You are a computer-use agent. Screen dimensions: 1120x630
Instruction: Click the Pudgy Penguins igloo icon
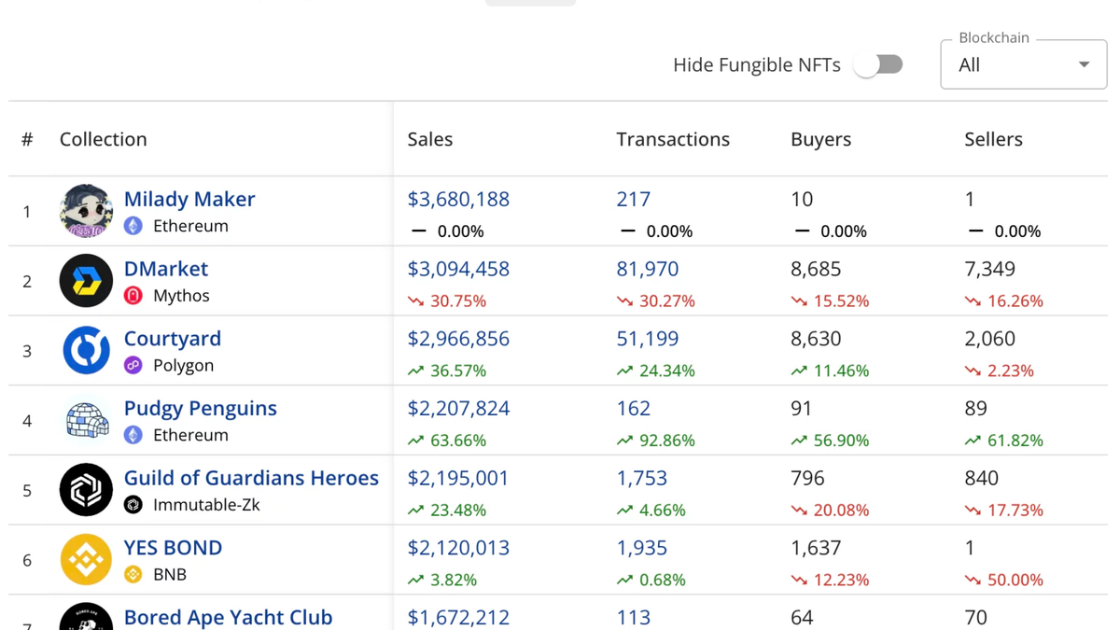click(86, 420)
